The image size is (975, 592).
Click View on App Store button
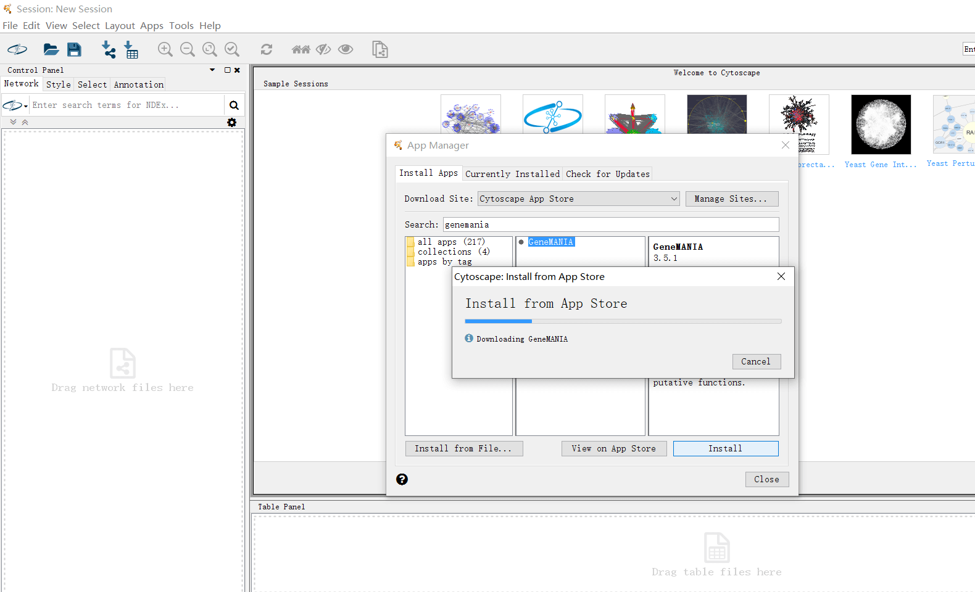614,448
